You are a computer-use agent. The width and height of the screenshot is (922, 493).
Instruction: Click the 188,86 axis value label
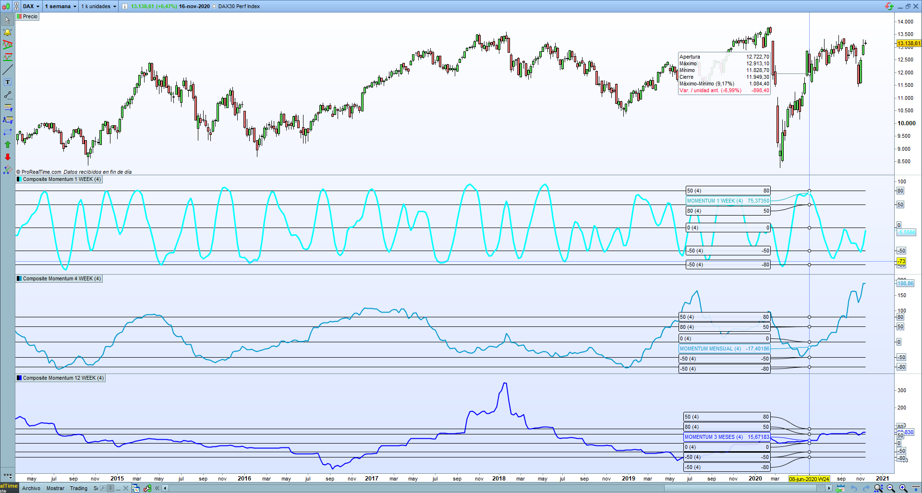[906, 283]
